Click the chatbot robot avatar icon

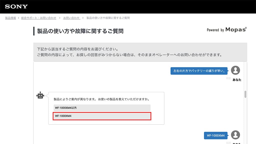click(x=40, y=95)
